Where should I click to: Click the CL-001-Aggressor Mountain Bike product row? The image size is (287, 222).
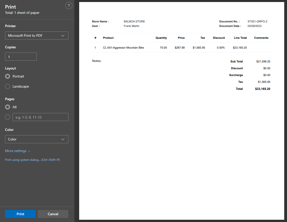coord(123,48)
